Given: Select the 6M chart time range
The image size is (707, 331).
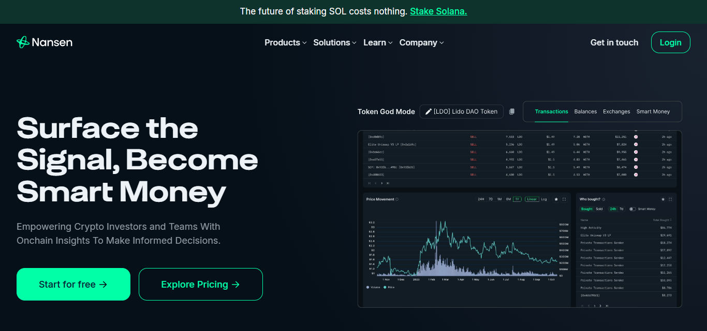Looking at the screenshot, I should click(508, 199).
